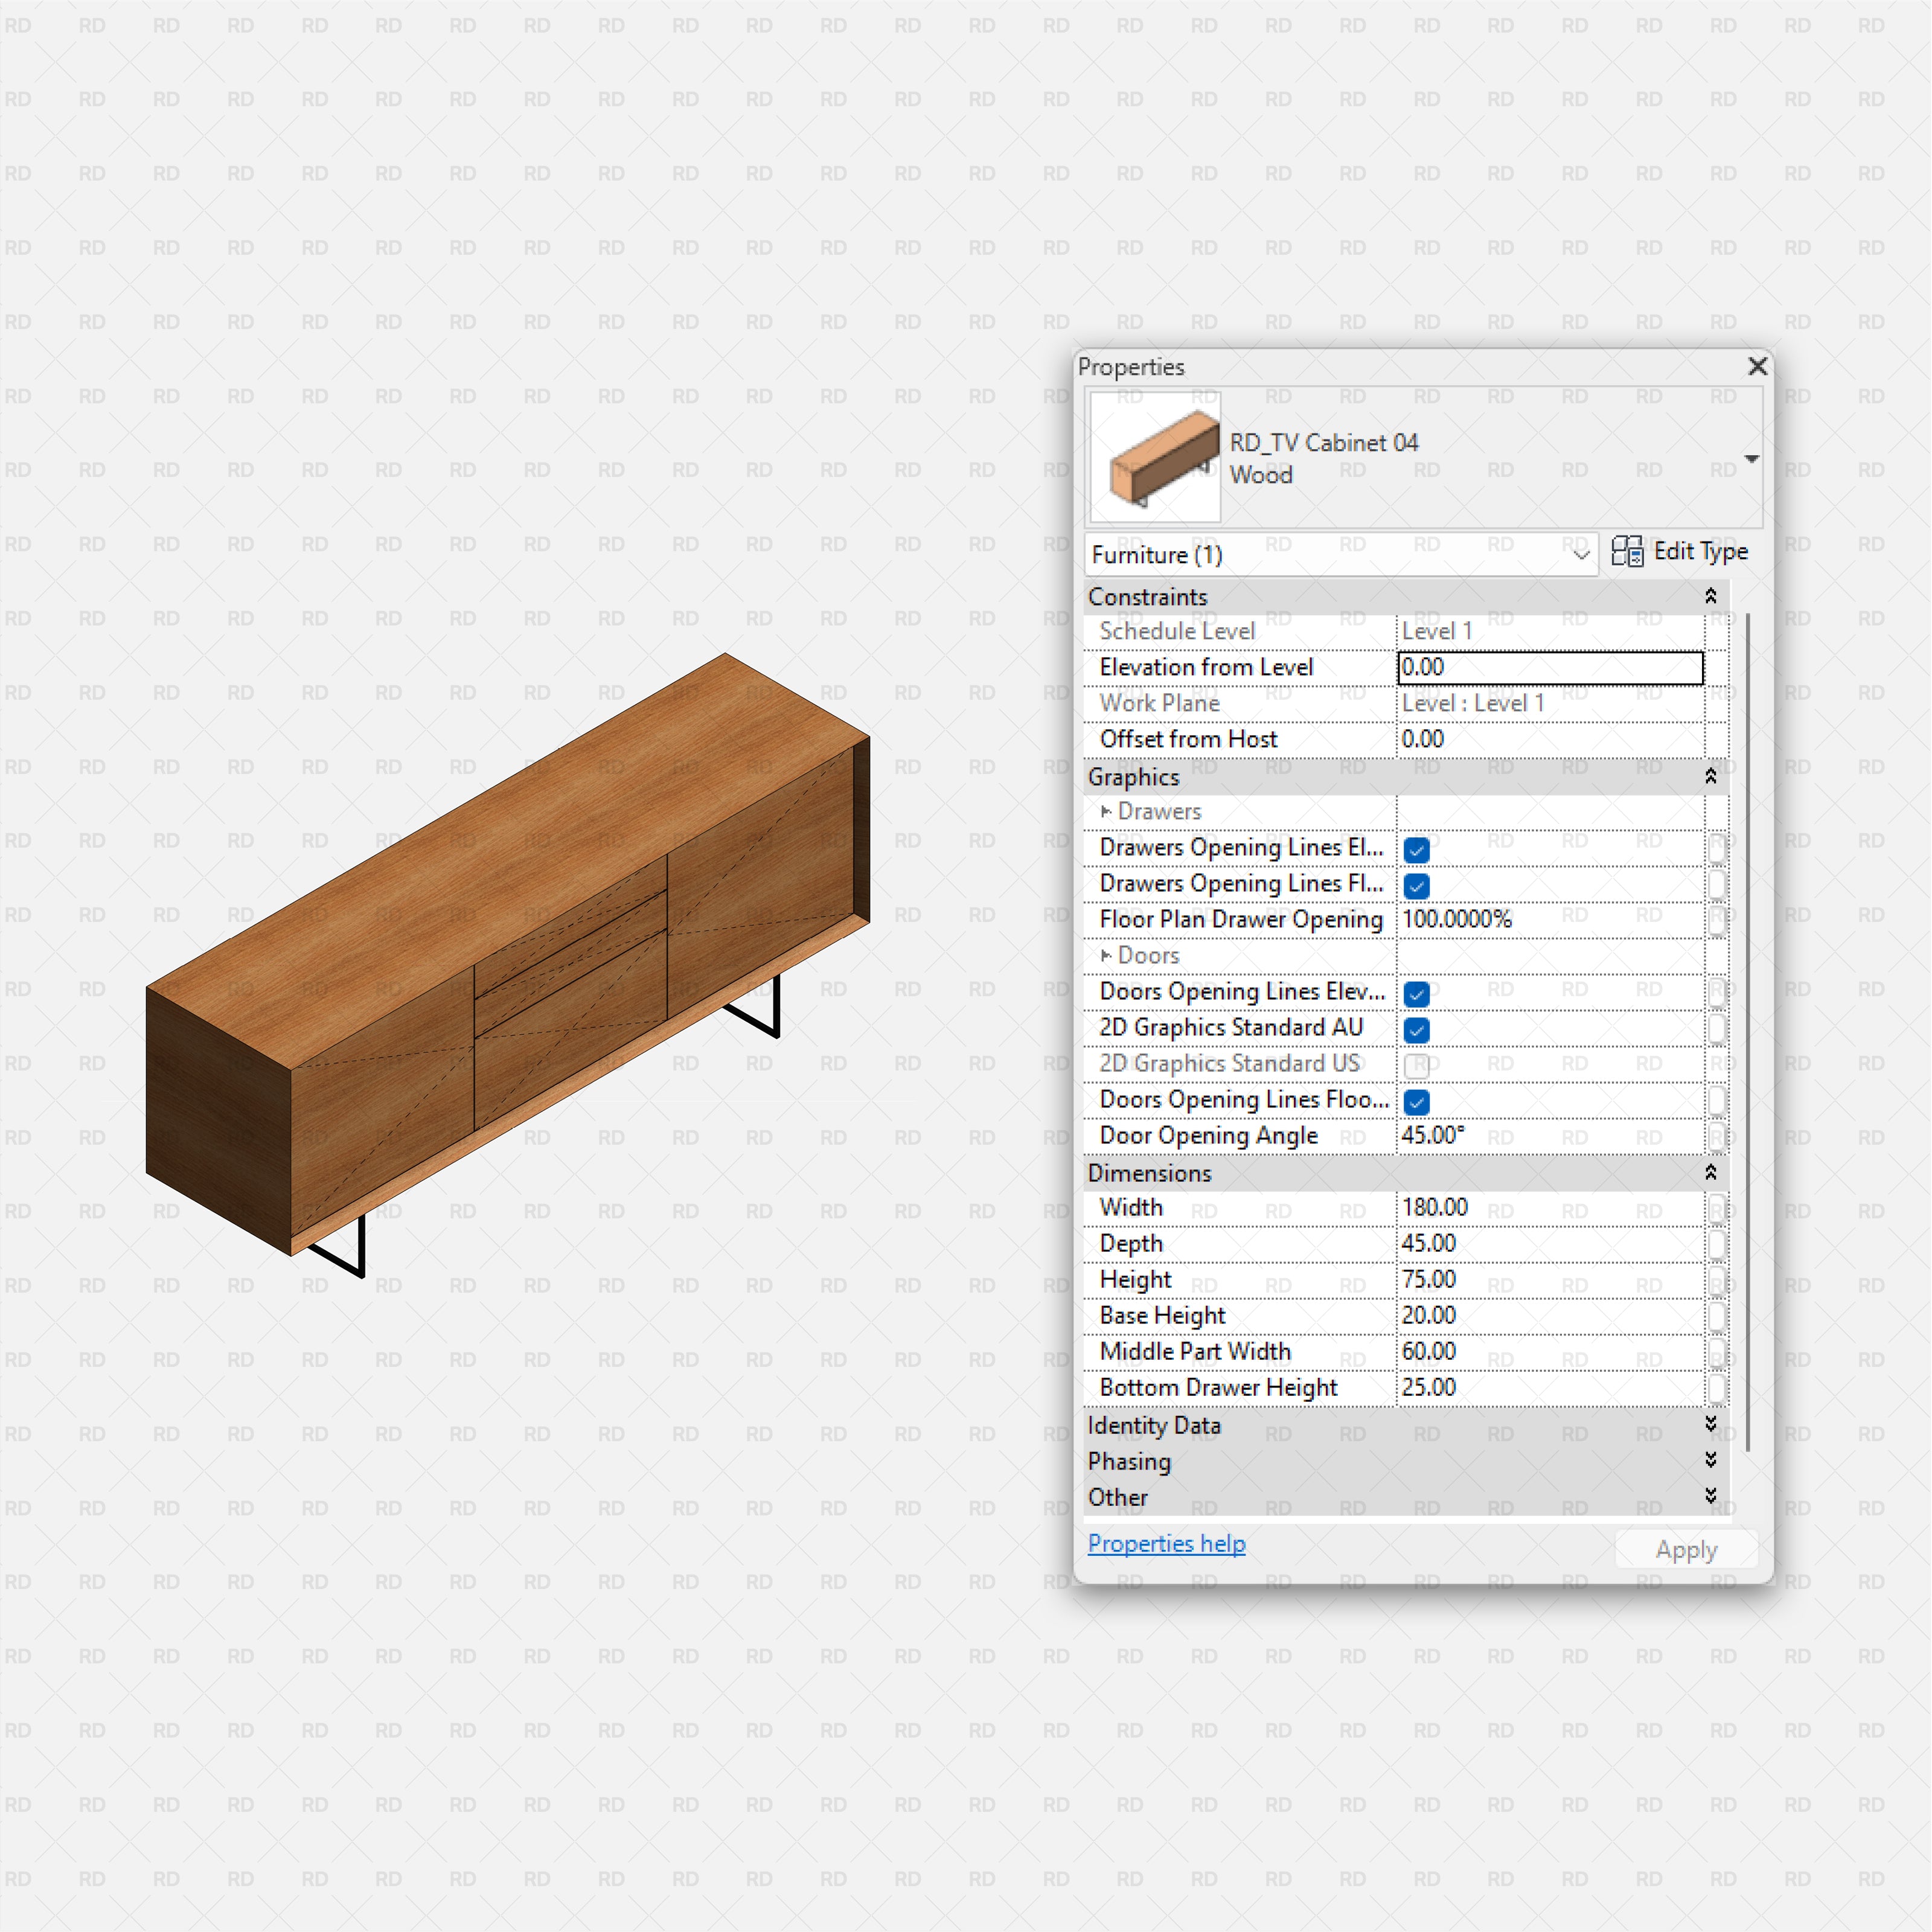Disable the 2D Graphics Standard AU checkbox
Viewport: 1932px width, 1932px height.
[1417, 1029]
